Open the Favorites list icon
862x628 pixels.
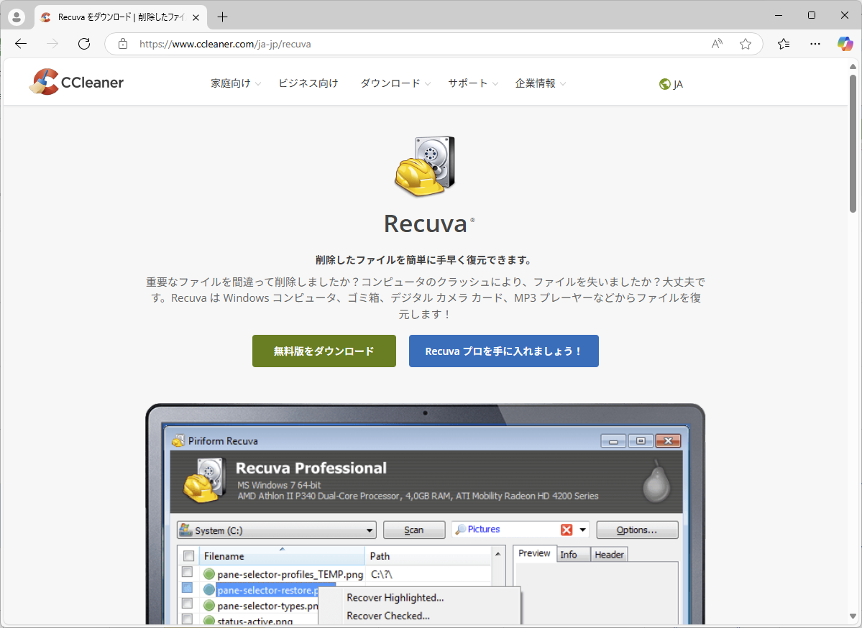(784, 44)
